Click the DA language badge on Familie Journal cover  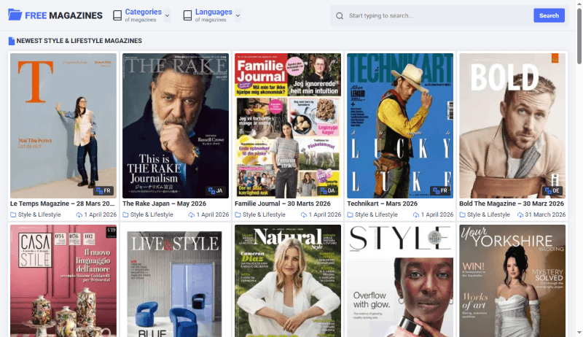click(329, 191)
